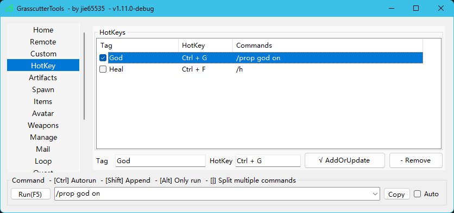Open the Avatar section
The image size is (454, 213).
[43, 113]
